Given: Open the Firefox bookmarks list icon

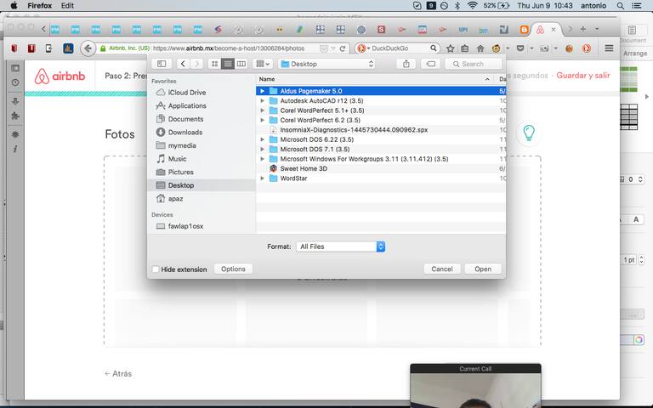Looking at the screenshot, I should pyautogui.click(x=465, y=48).
